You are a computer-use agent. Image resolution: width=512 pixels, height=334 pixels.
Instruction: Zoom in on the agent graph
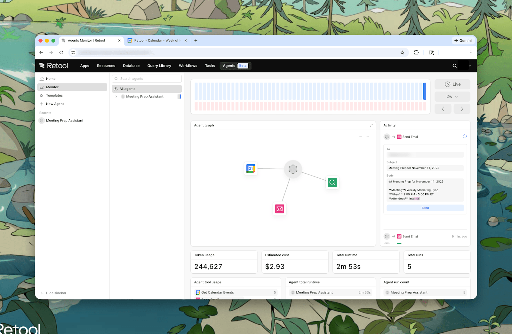tap(368, 137)
